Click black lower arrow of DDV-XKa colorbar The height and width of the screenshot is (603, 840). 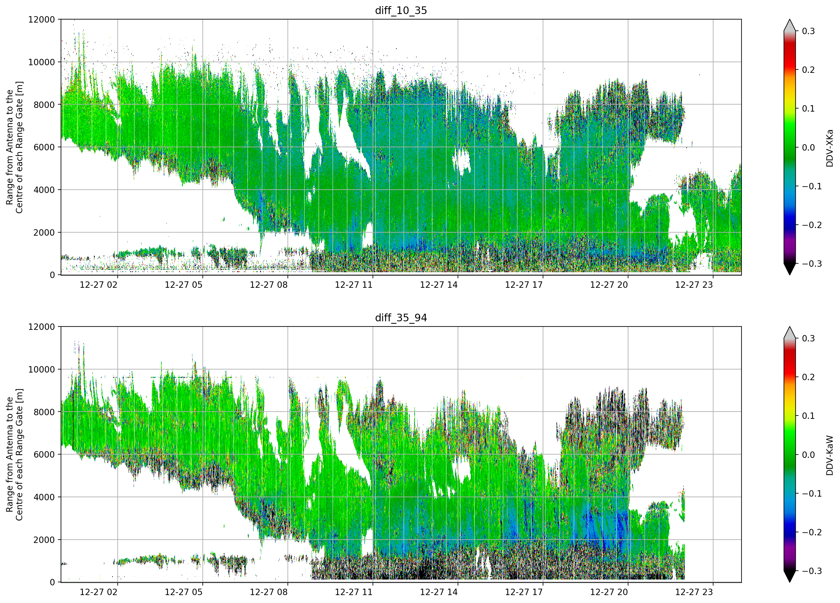[x=790, y=269]
